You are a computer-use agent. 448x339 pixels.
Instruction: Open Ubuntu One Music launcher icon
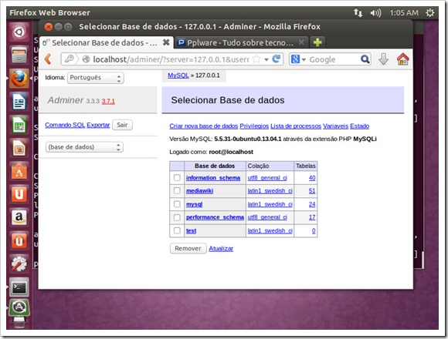click(19, 241)
